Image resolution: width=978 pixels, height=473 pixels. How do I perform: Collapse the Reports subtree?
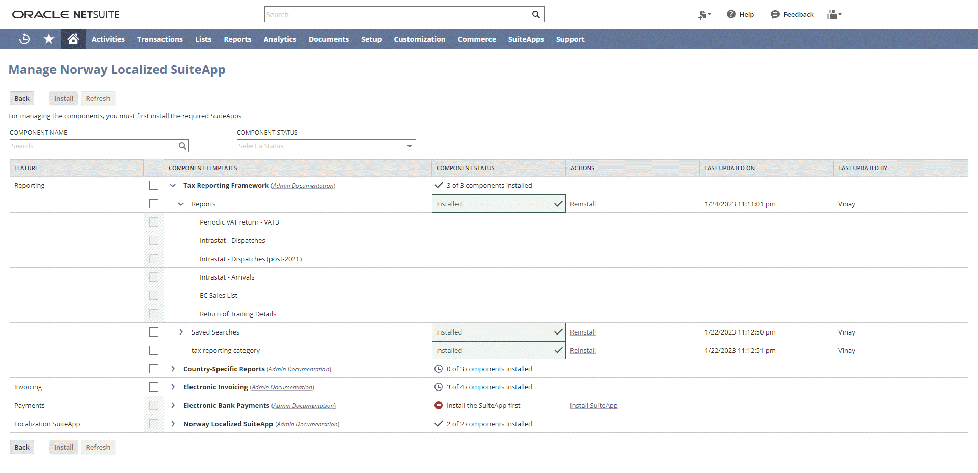[181, 204]
